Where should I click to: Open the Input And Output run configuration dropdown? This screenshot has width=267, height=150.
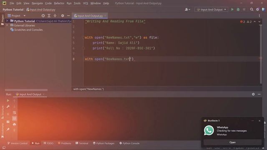[212, 10]
